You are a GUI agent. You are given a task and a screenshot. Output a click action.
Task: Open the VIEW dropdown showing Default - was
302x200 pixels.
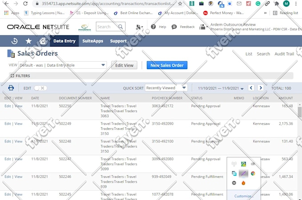tap(63, 65)
